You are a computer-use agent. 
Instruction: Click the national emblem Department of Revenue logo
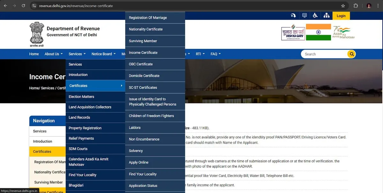[37, 34]
